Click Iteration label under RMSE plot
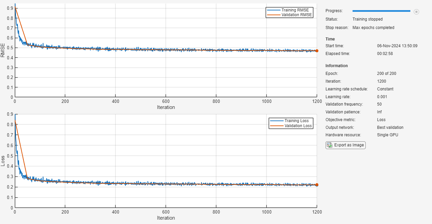This screenshot has height=224, width=432. coord(166,107)
